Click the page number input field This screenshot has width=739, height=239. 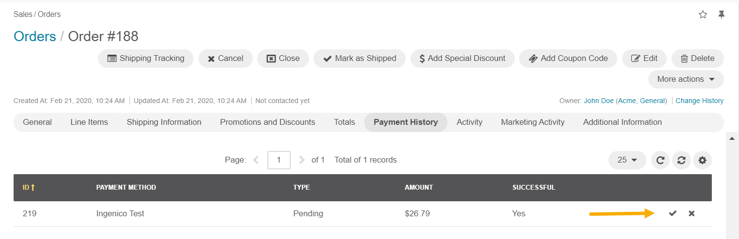pyautogui.click(x=279, y=160)
